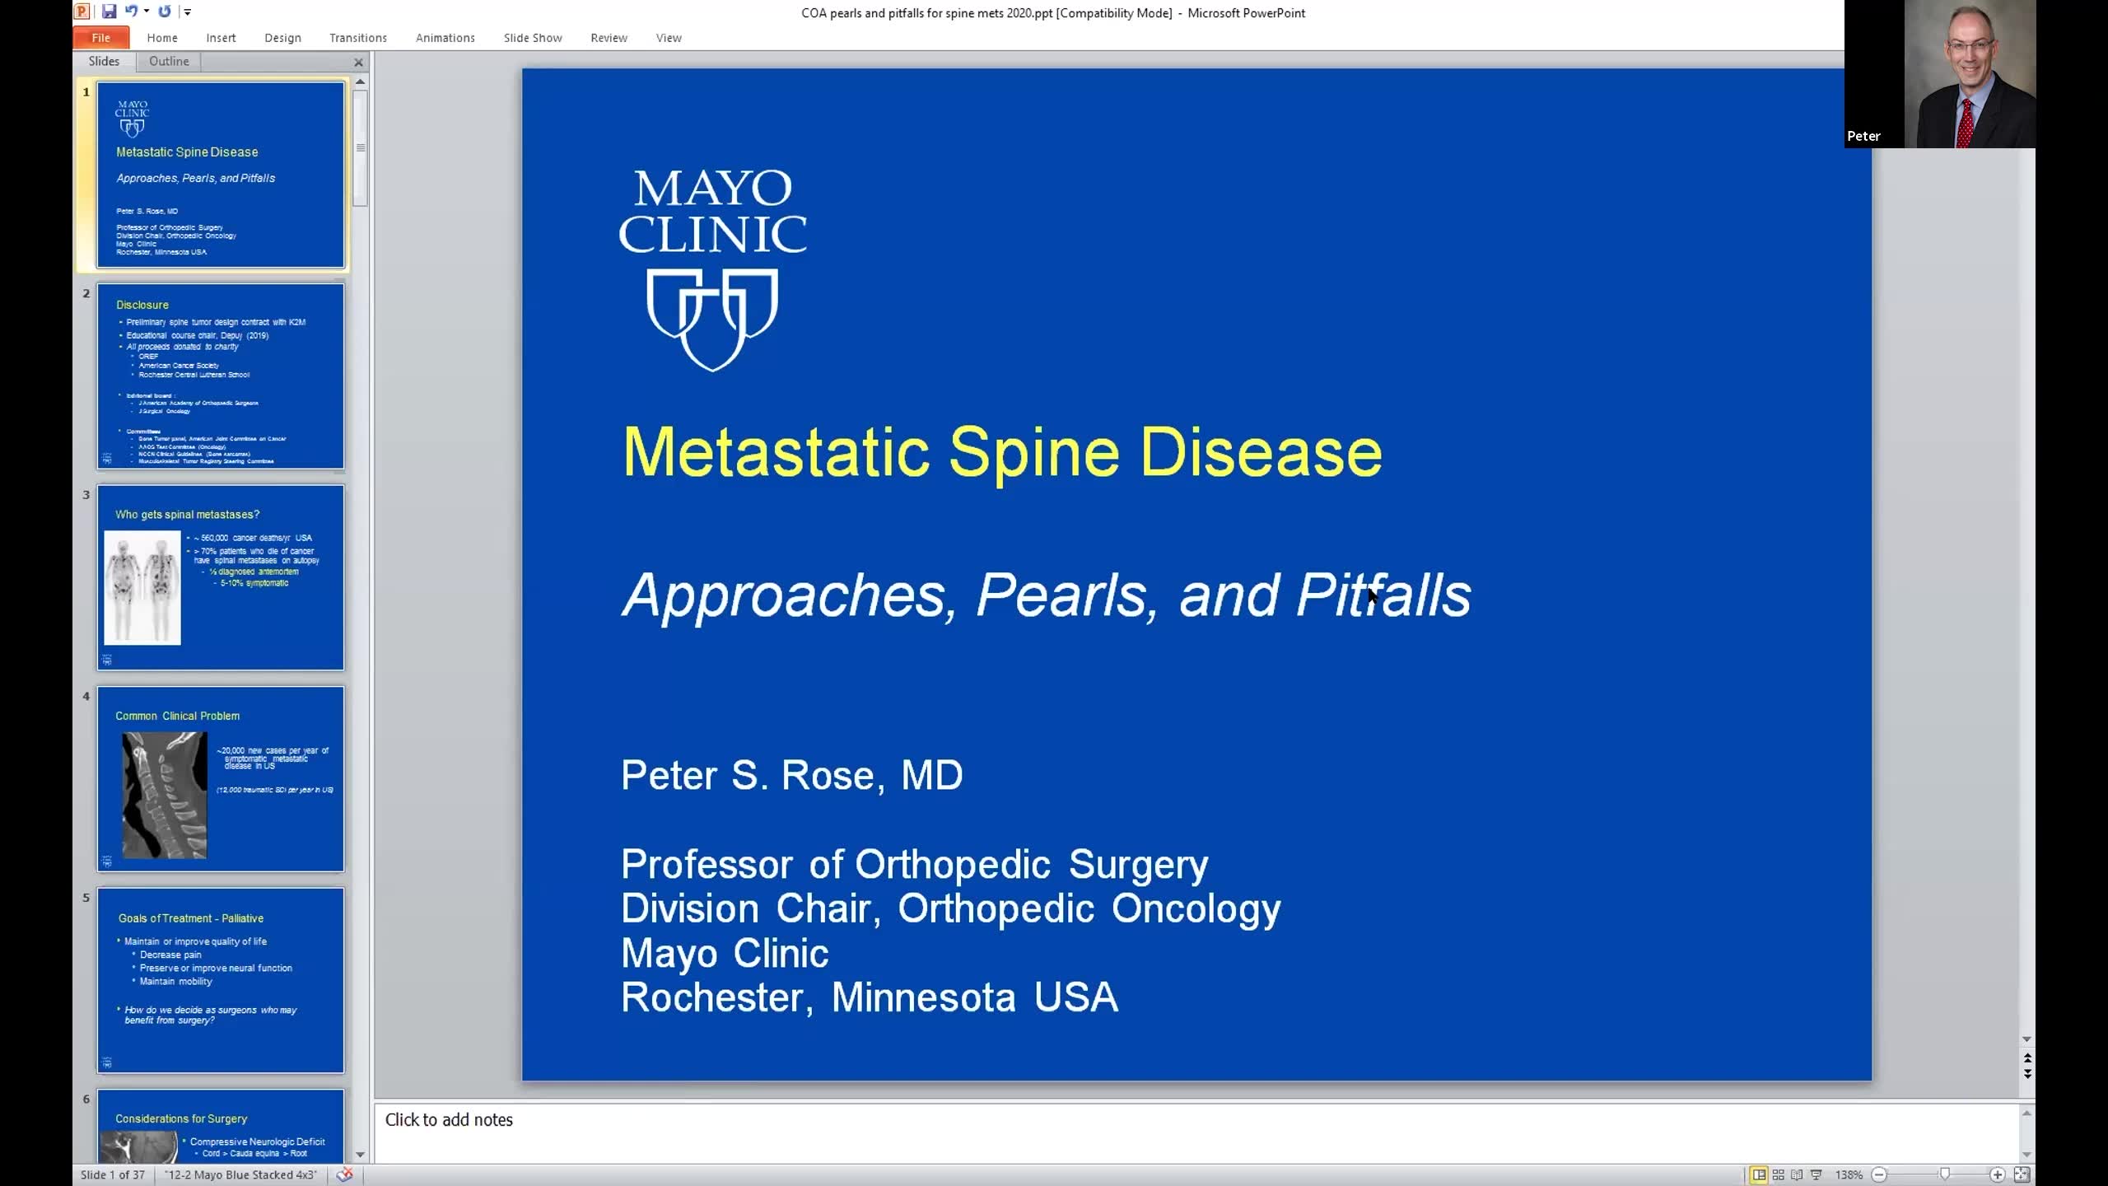Switch to Slide Sorter view icon
The width and height of the screenshot is (2108, 1186).
[1778, 1174]
